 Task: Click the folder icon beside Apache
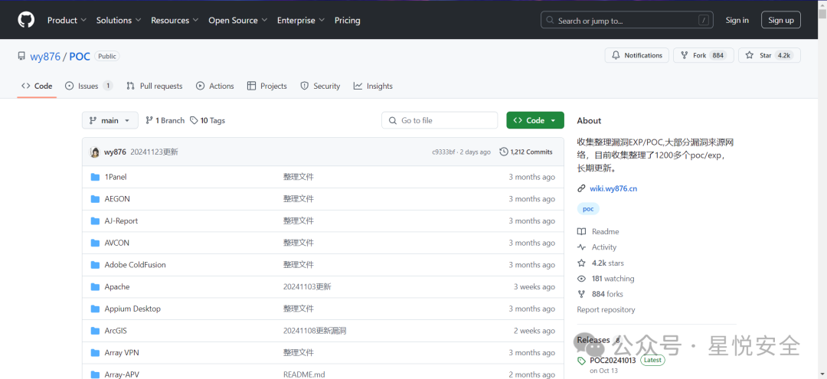(x=95, y=287)
